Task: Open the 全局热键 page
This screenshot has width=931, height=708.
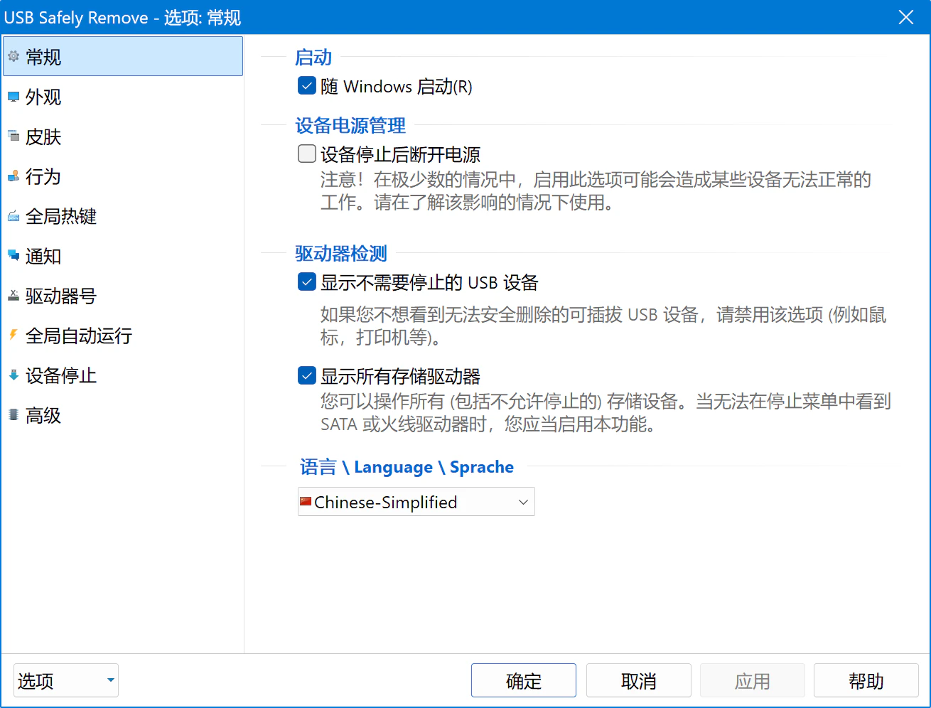Action: (123, 216)
